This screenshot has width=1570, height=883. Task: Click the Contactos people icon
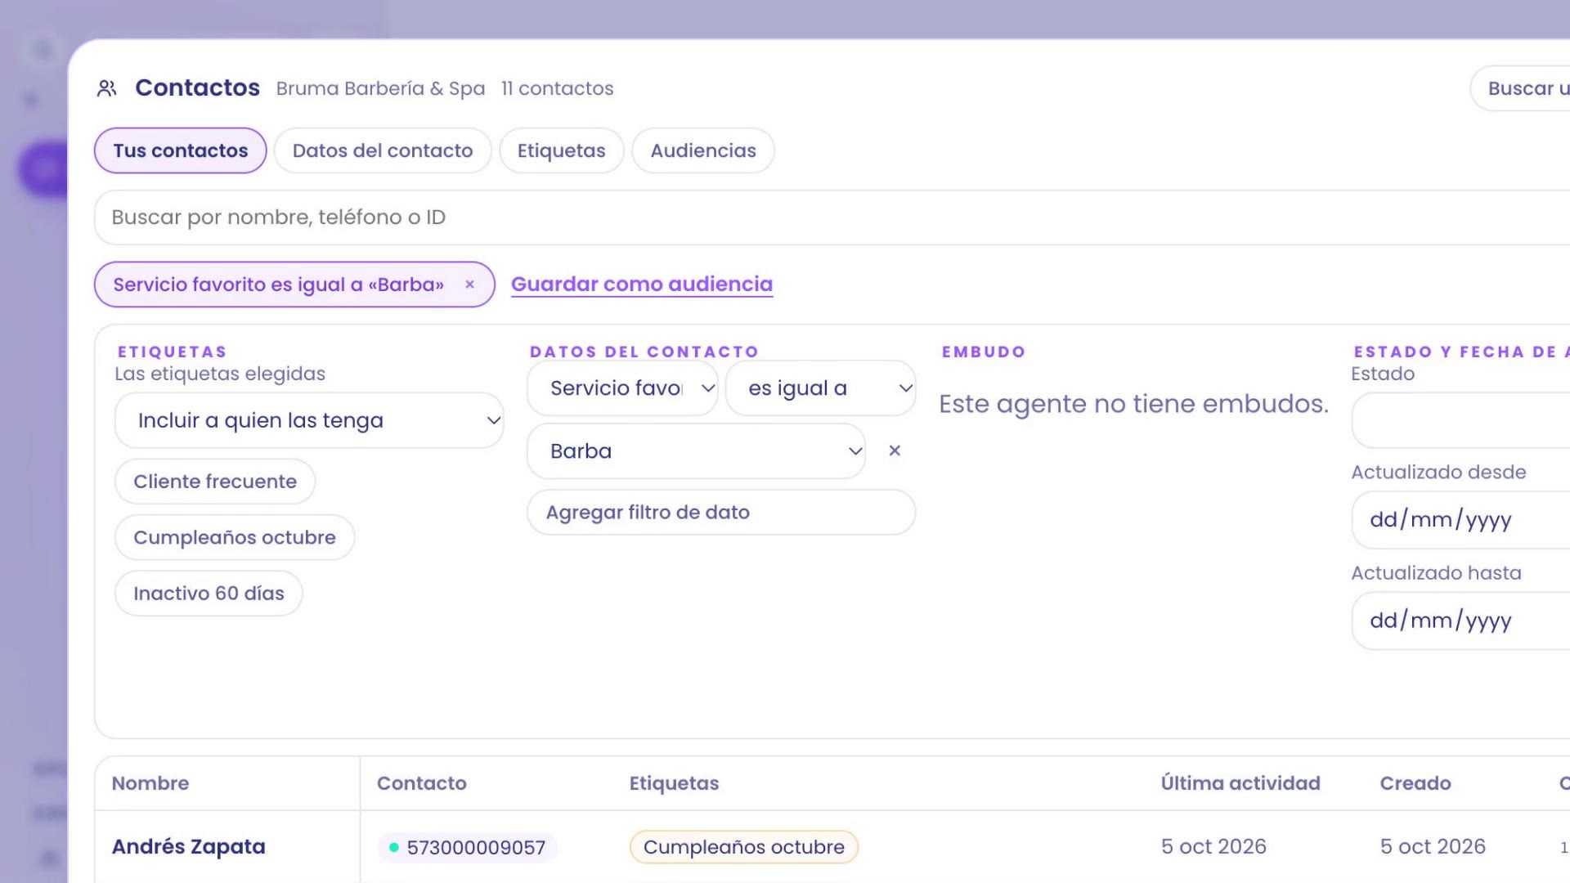point(107,88)
